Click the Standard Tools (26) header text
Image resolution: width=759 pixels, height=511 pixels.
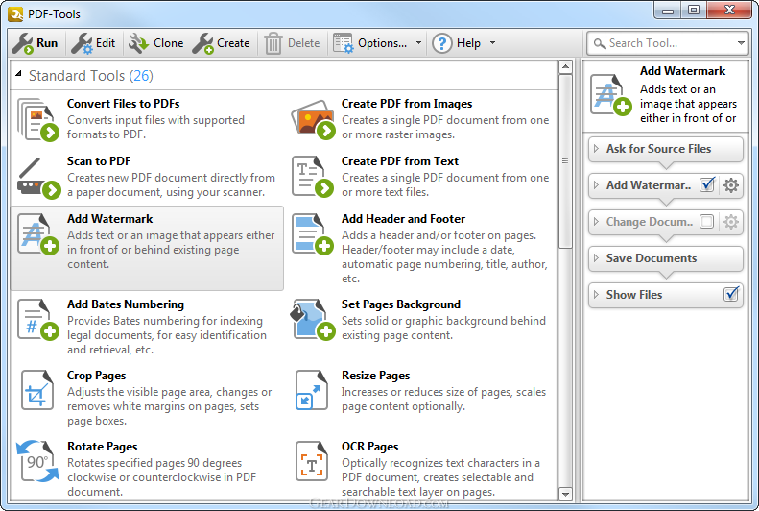91,76
